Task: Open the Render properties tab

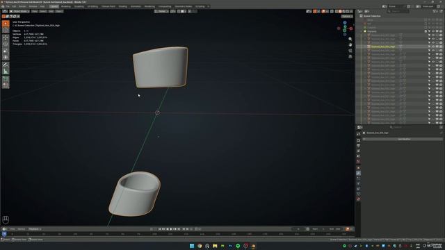Action: tap(359, 140)
